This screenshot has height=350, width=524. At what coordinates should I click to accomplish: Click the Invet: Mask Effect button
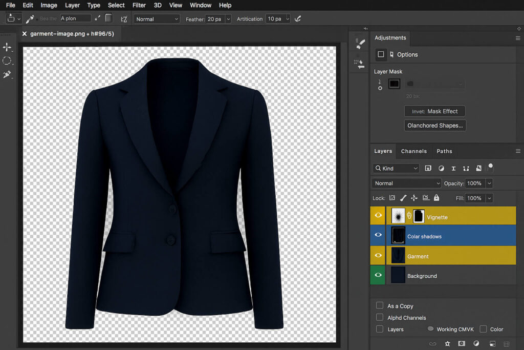434,111
